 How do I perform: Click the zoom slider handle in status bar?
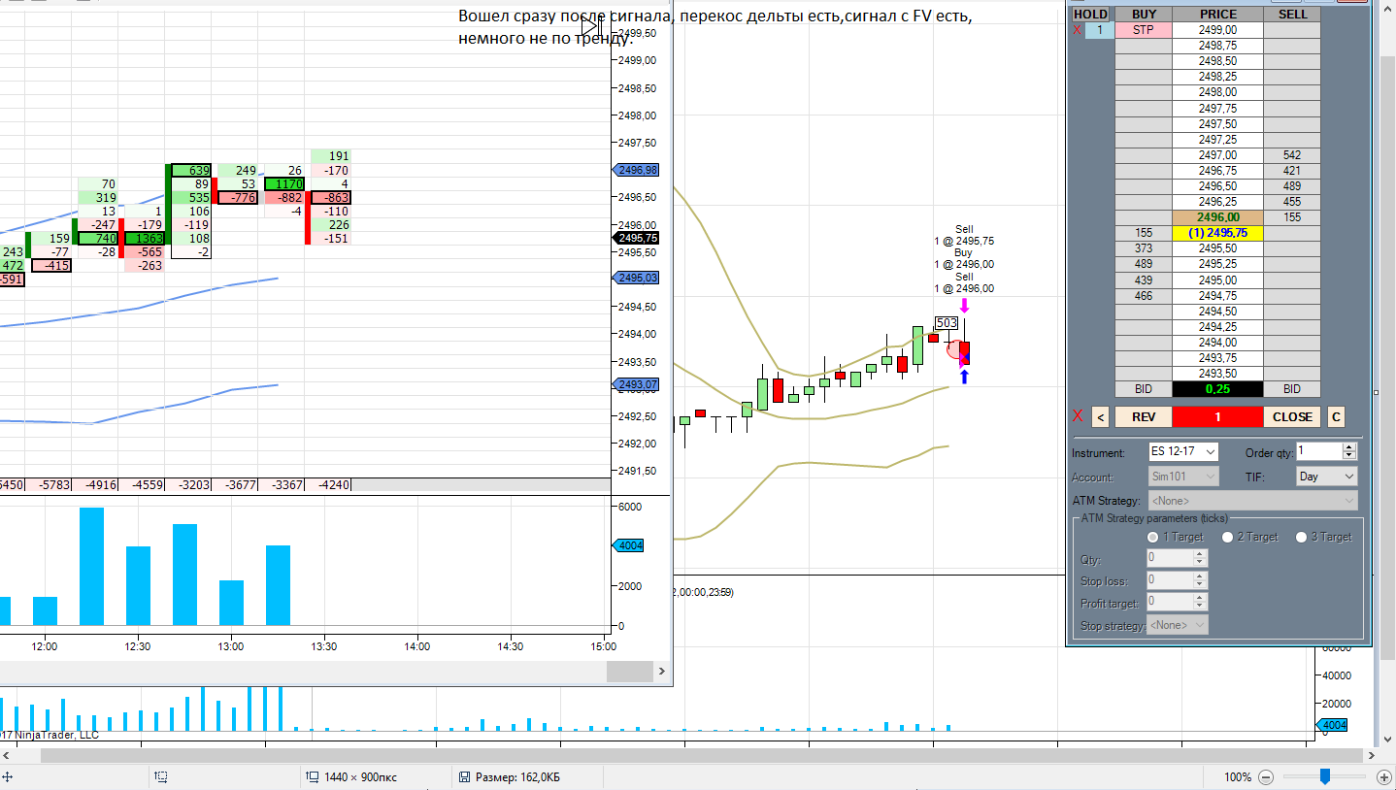1325,776
